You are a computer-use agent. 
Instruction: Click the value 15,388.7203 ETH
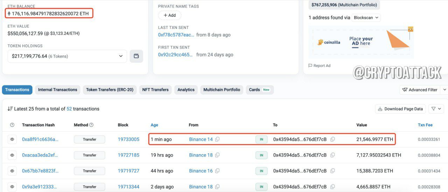375,171
